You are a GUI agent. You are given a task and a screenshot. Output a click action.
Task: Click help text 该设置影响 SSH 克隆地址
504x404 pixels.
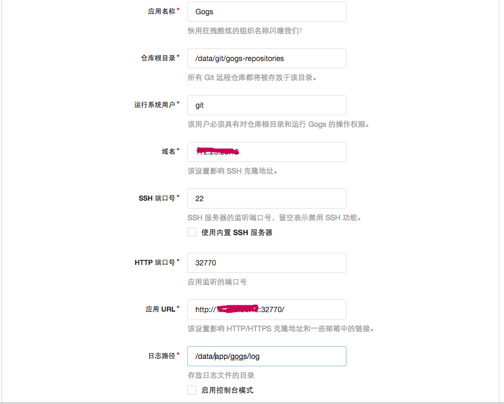click(232, 171)
